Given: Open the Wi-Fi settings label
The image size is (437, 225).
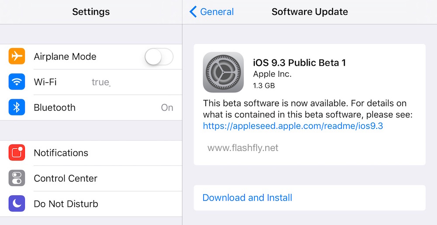Looking at the screenshot, I should 45,82.
